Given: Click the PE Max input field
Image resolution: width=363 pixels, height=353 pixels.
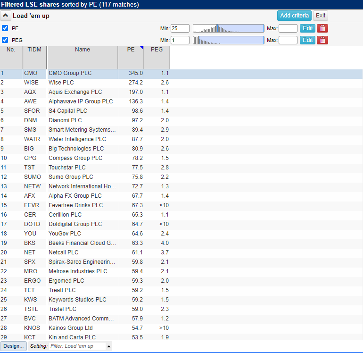Looking at the screenshot, I should [288, 28].
